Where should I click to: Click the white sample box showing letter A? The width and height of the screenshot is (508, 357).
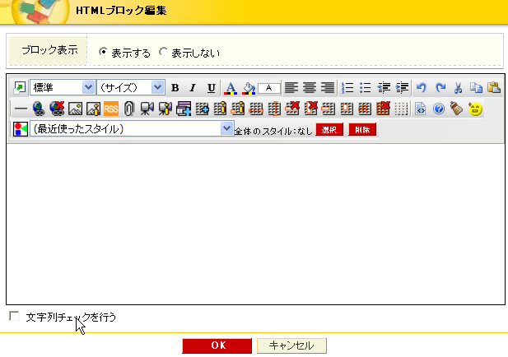[269, 88]
